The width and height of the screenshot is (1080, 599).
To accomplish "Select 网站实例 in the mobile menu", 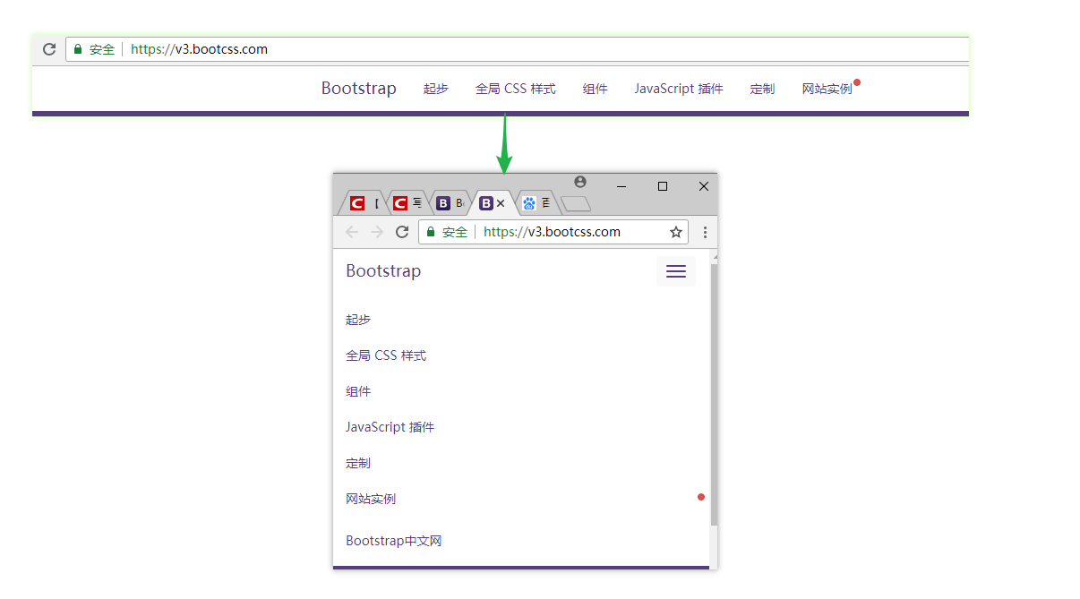I will click(371, 499).
